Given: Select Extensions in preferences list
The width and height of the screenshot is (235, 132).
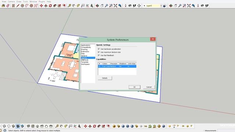Looking at the screenshot, I should click(x=85, y=51).
